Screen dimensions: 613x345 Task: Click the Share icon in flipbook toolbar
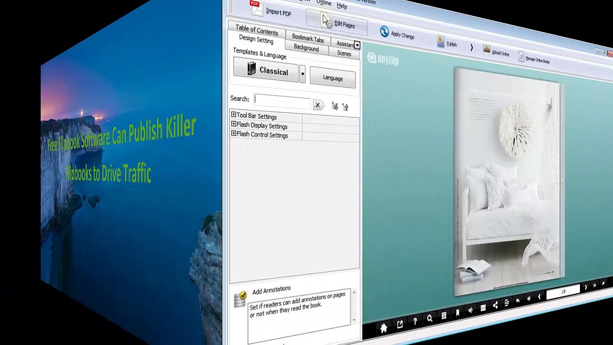(495, 305)
